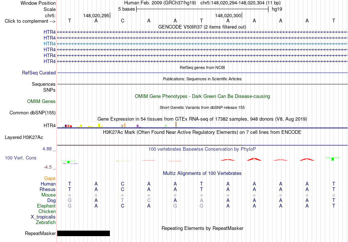Click the C base in the Human alignment row
The image size is (348, 242).
click(122, 184)
